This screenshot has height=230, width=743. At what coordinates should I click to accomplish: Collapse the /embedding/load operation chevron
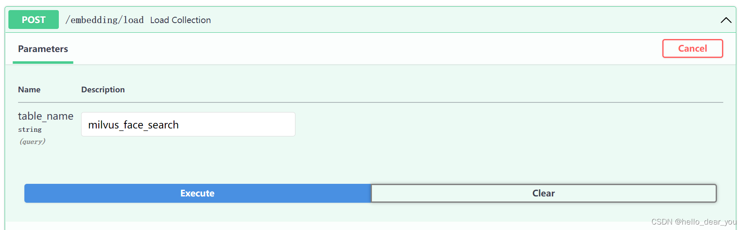726,20
